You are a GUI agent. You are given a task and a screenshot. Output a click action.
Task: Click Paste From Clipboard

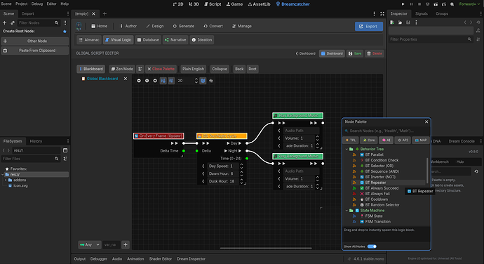click(35, 51)
